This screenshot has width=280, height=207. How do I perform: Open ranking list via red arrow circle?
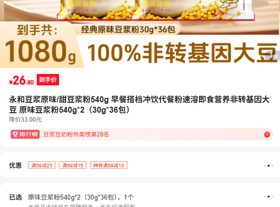(x=267, y=135)
